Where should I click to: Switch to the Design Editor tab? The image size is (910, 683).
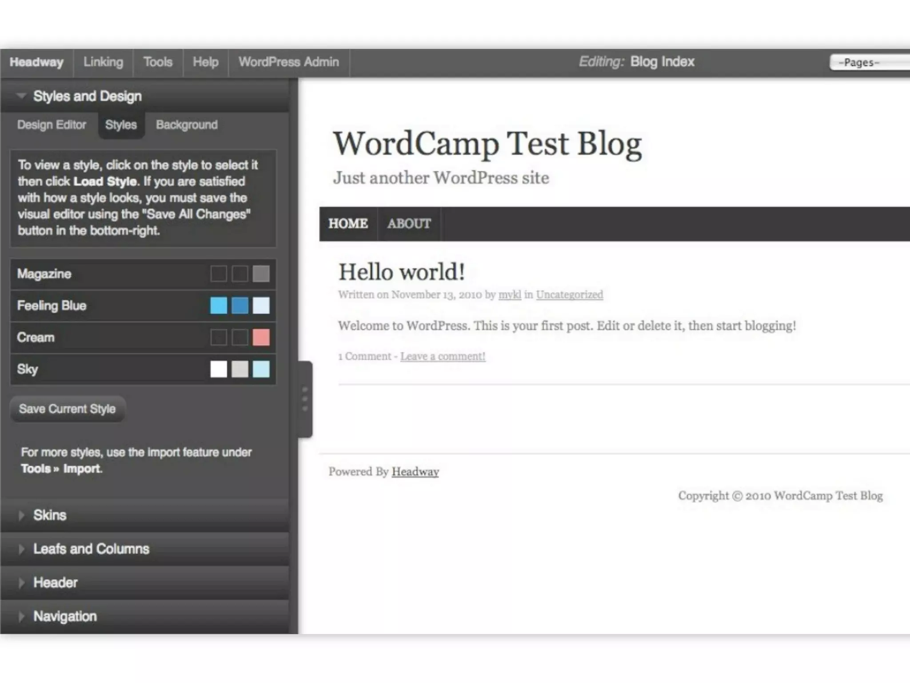click(52, 125)
